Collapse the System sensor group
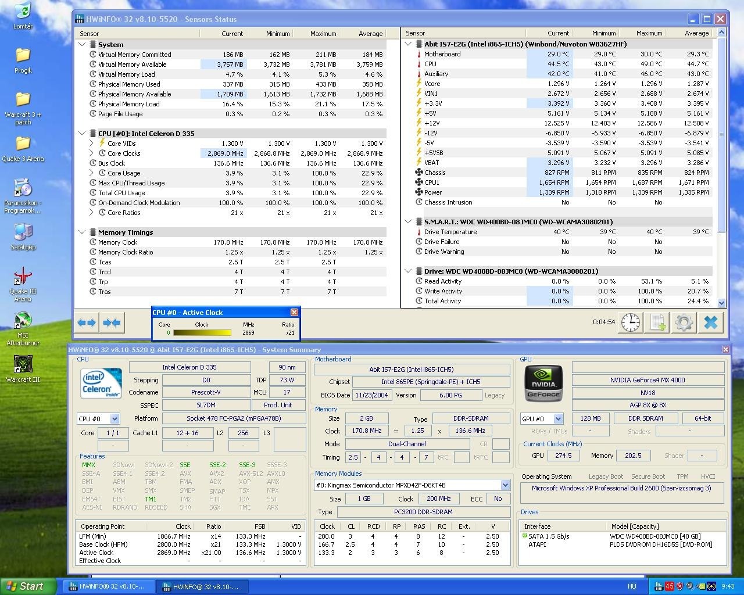This screenshot has width=744, height=595. pos(82,44)
